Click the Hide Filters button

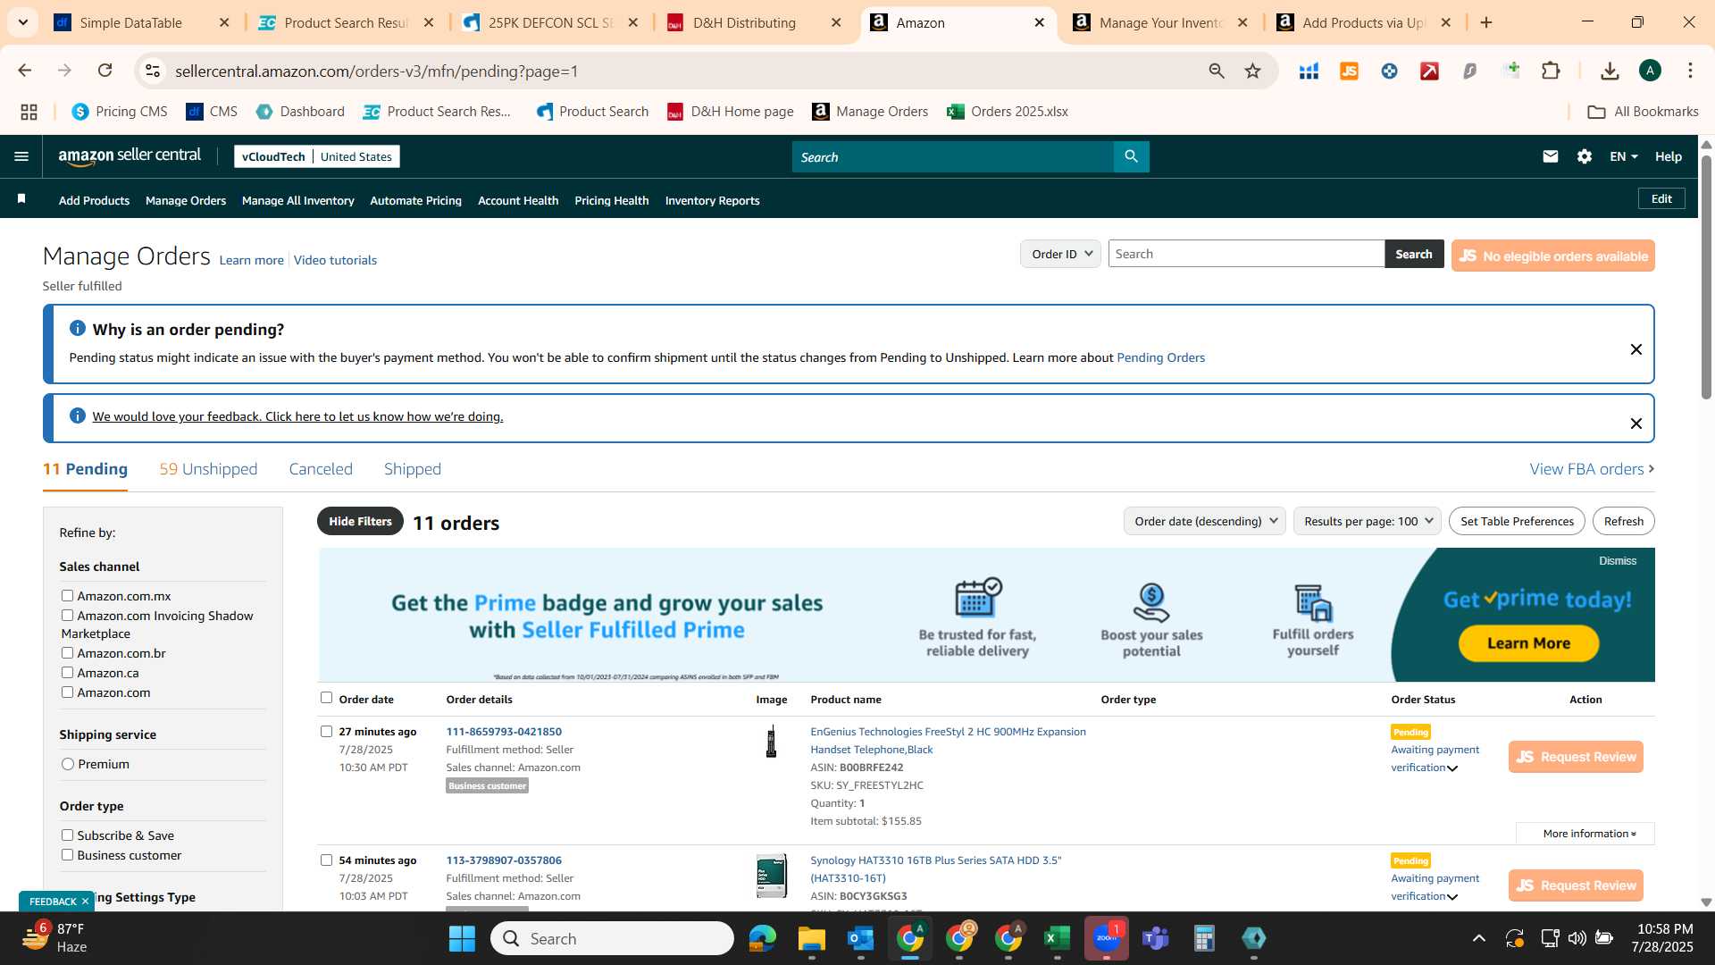pyautogui.click(x=360, y=521)
